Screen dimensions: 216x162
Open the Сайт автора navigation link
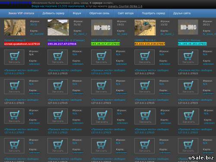coord(126,13)
